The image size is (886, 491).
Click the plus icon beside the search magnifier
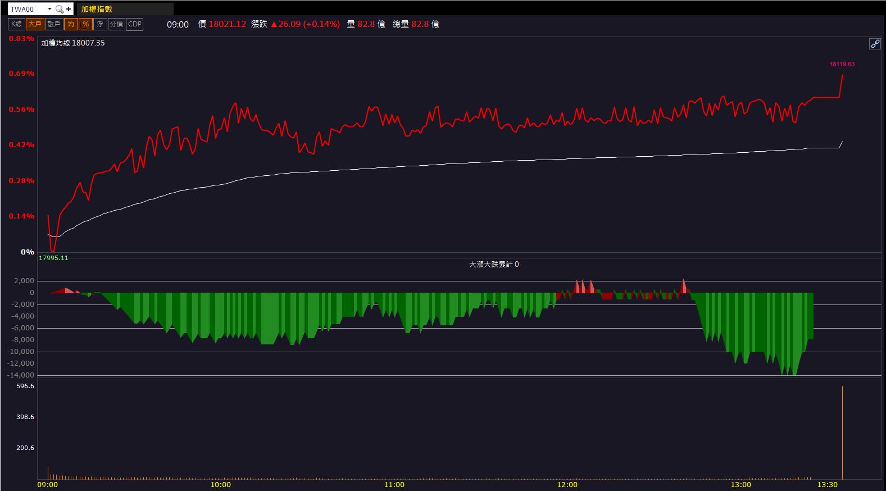pos(69,9)
